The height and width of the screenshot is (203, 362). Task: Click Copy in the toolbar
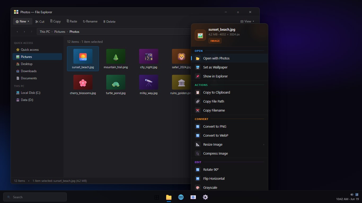tap(55, 21)
